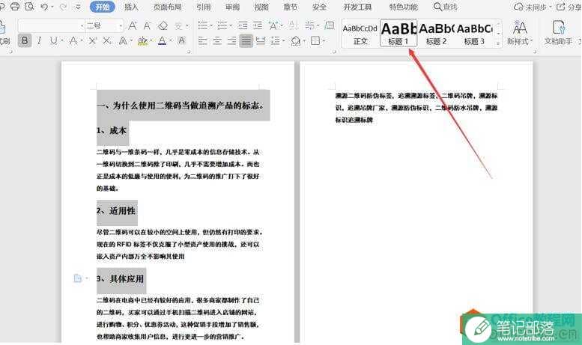The width and height of the screenshot is (582, 345).
Task: Open line spacing options
Action: click(276, 40)
